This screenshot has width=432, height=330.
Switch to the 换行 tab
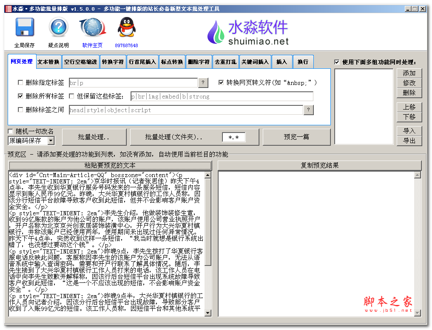click(x=303, y=62)
